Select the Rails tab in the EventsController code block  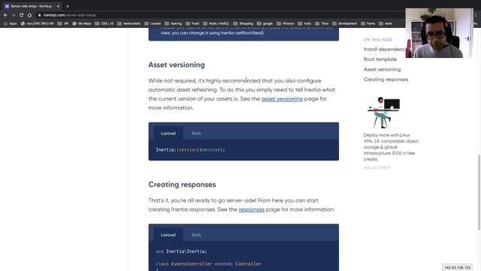(x=196, y=235)
